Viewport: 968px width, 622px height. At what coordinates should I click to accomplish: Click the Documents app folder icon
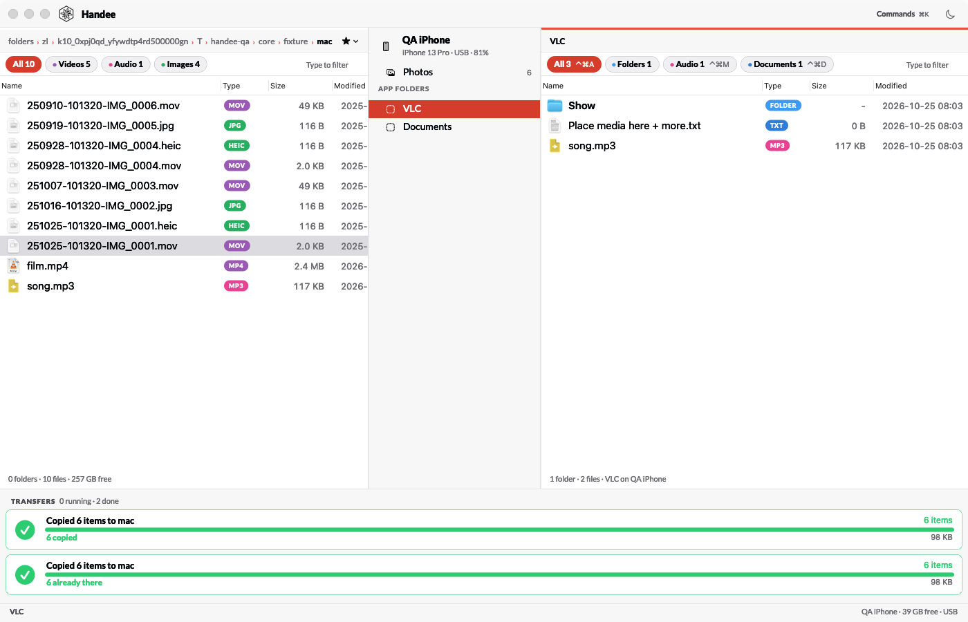(x=391, y=126)
